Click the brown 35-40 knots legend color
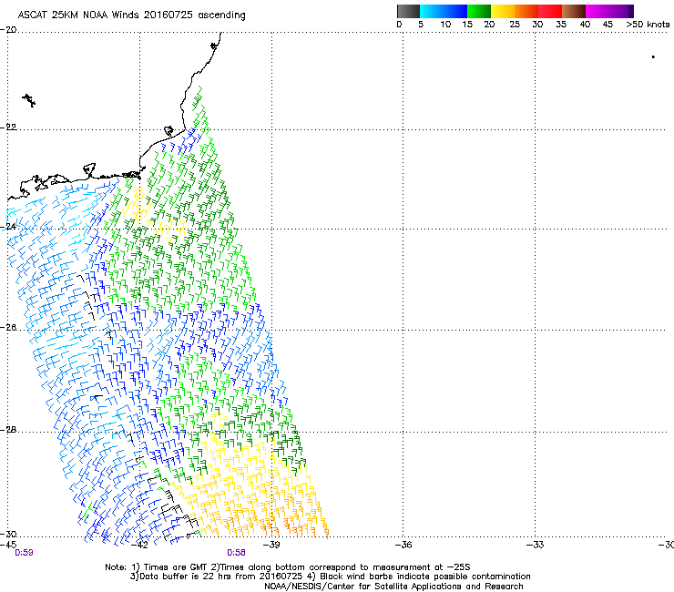Image resolution: width=674 pixels, height=592 pixels. pos(574,11)
